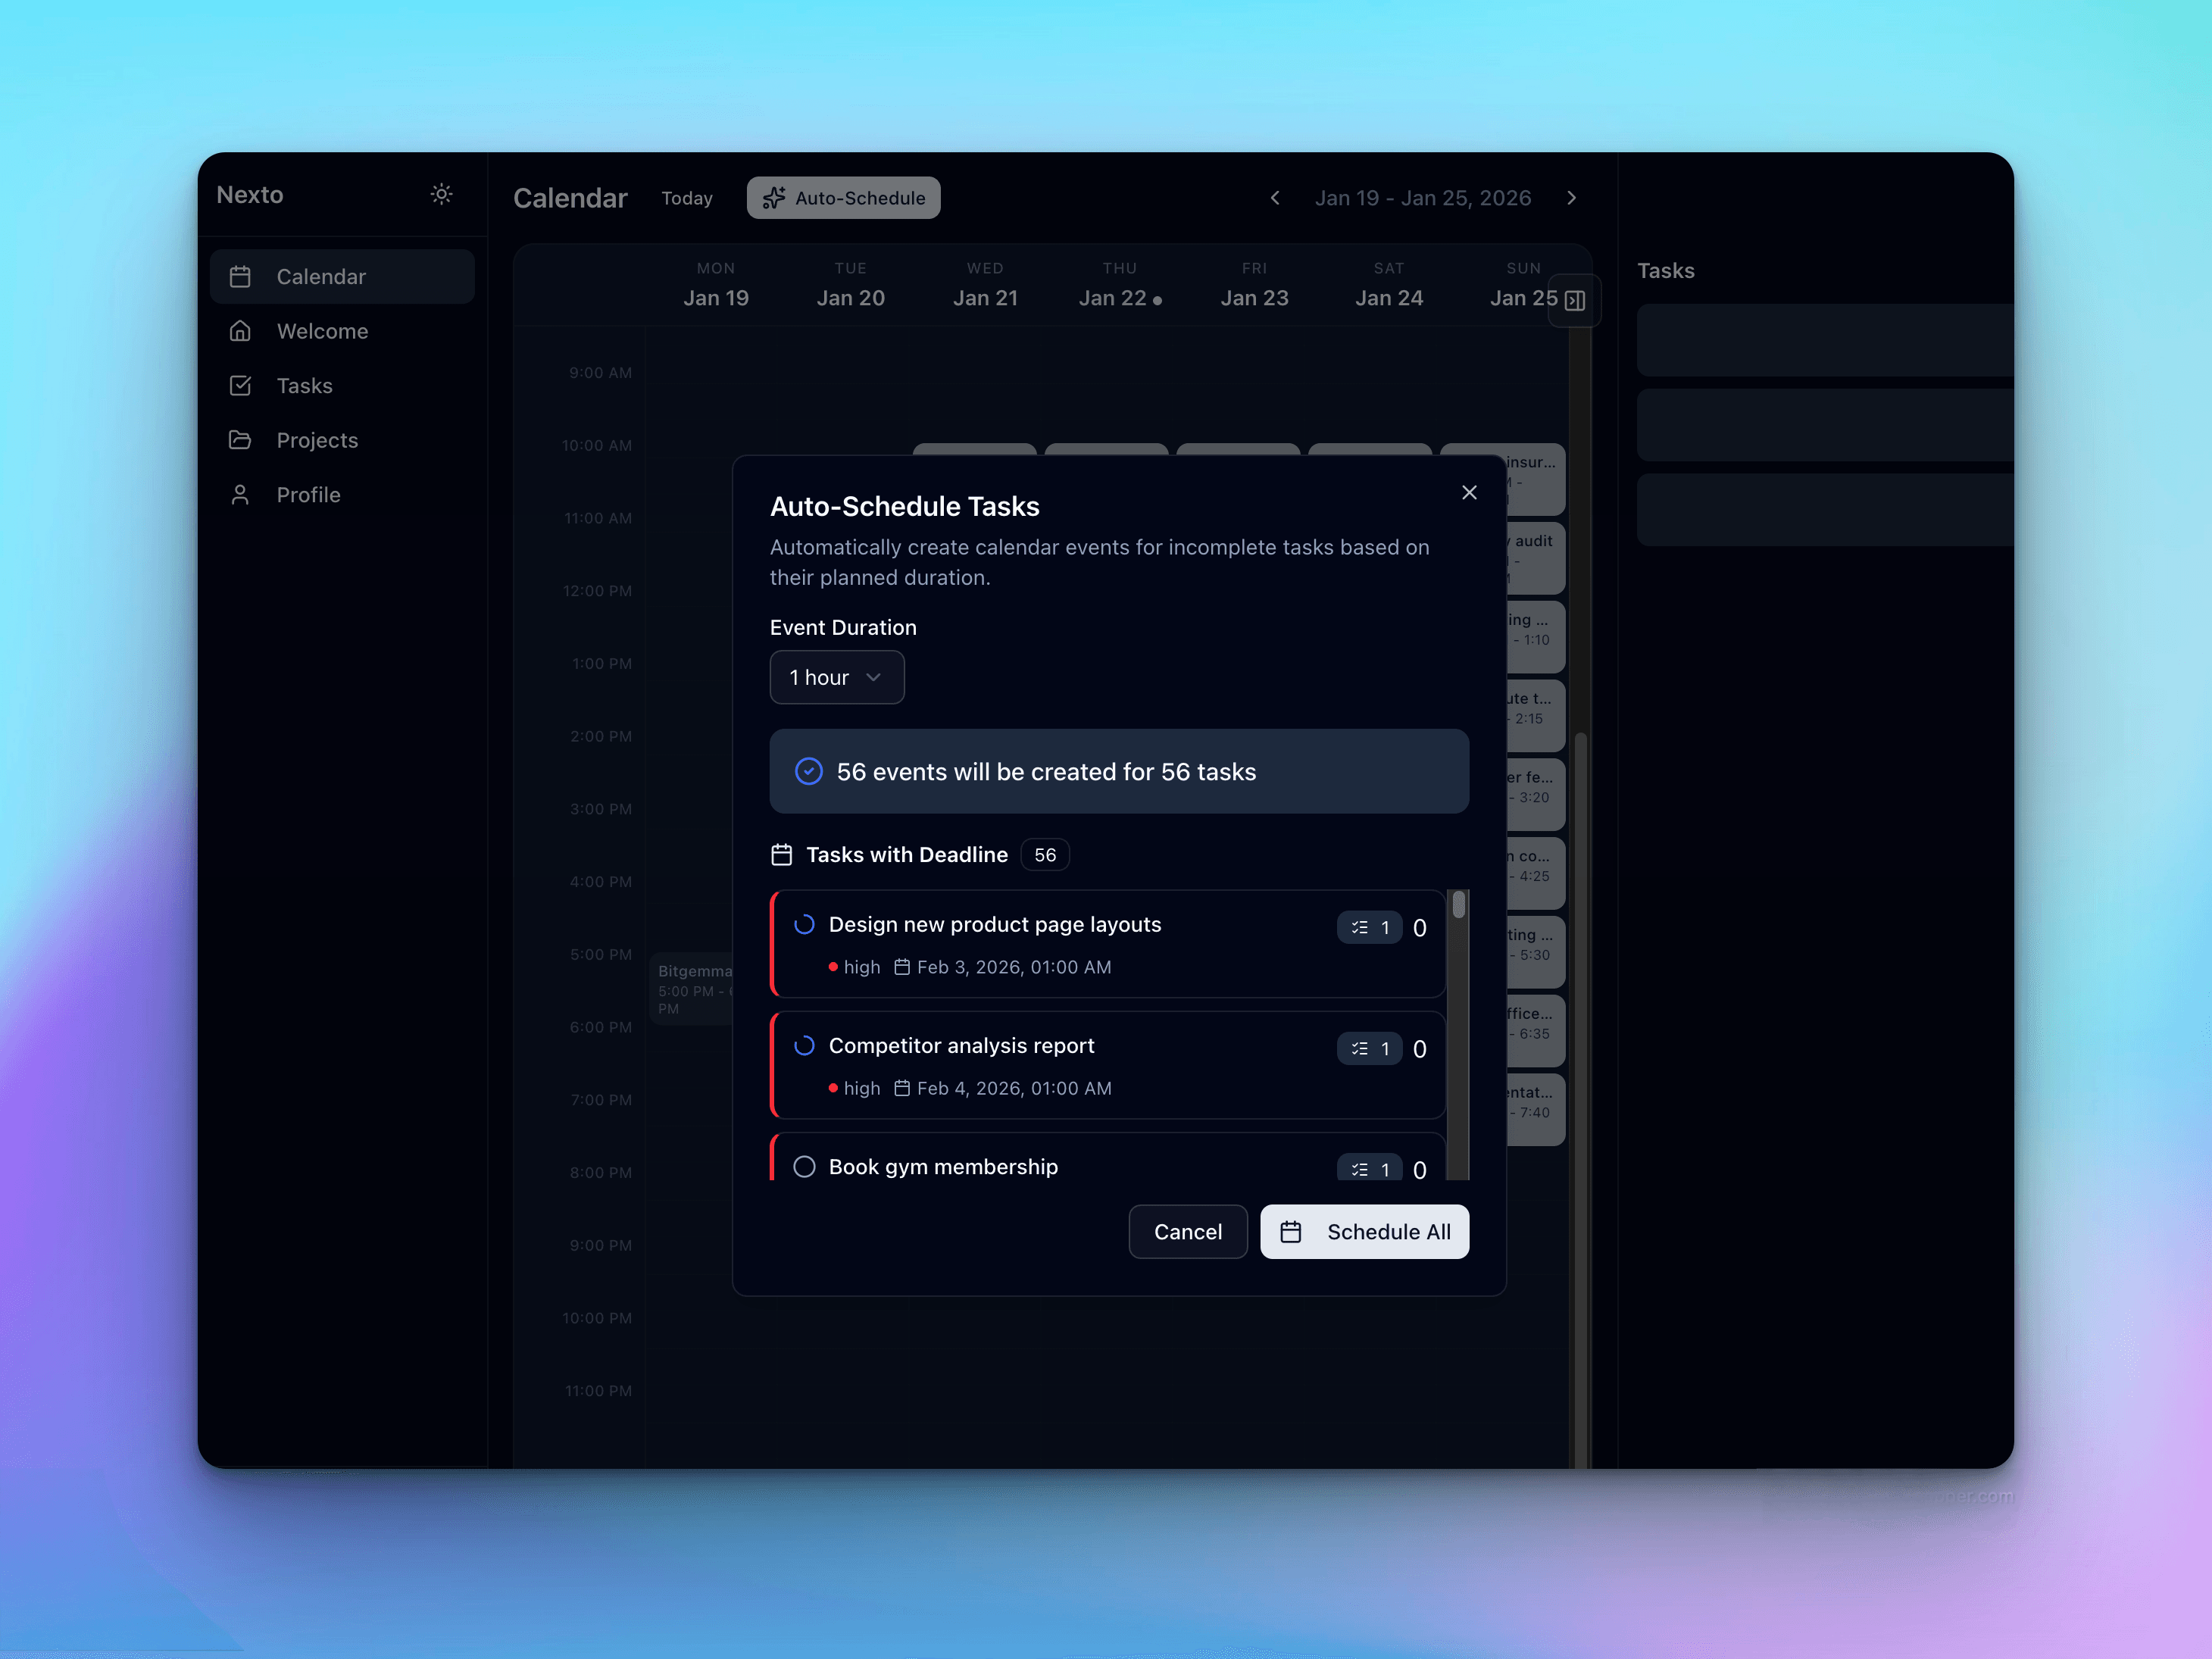Screen dimensions: 2212x1659
Task: Toggle light theme using the sun icon
Action: pos(441,194)
